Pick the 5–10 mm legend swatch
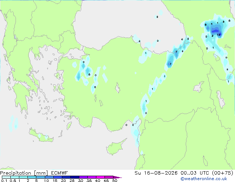Viewport: 235px width, 182px height. coord(41,177)
